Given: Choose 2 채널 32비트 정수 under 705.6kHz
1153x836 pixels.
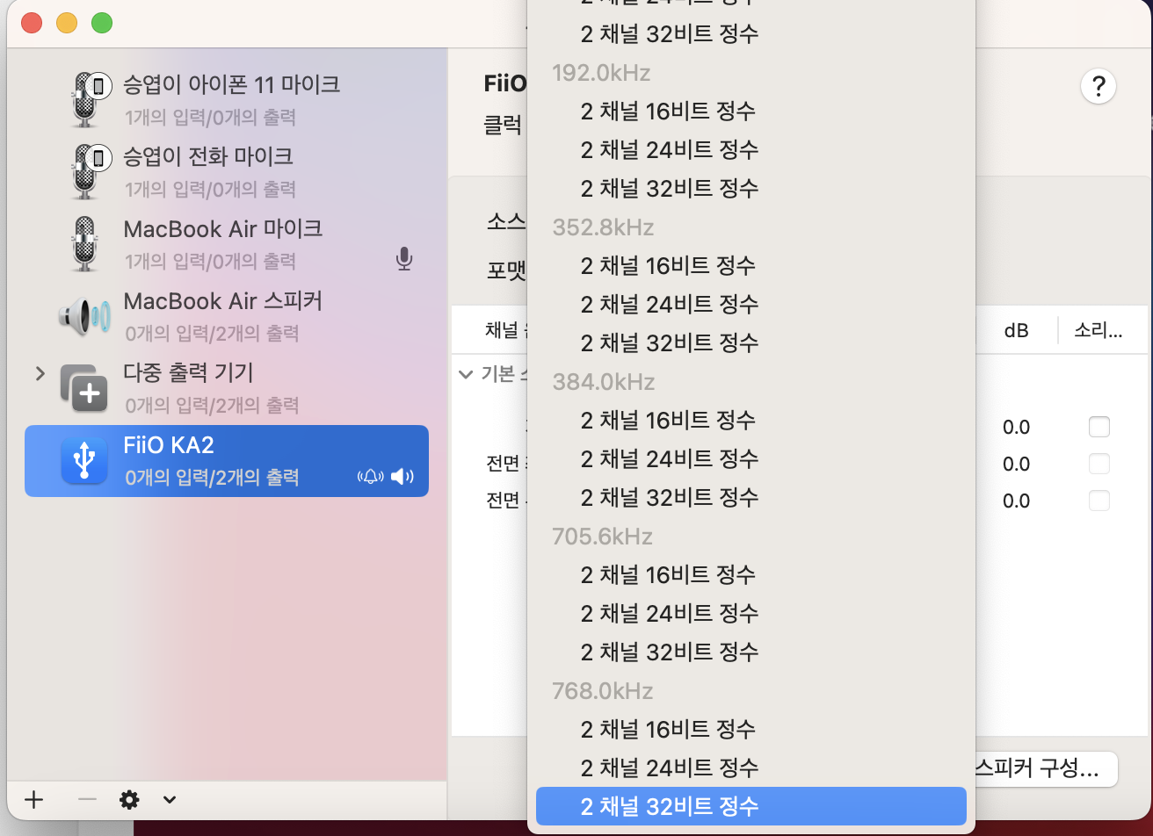Looking at the screenshot, I should pyautogui.click(x=751, y=652).
